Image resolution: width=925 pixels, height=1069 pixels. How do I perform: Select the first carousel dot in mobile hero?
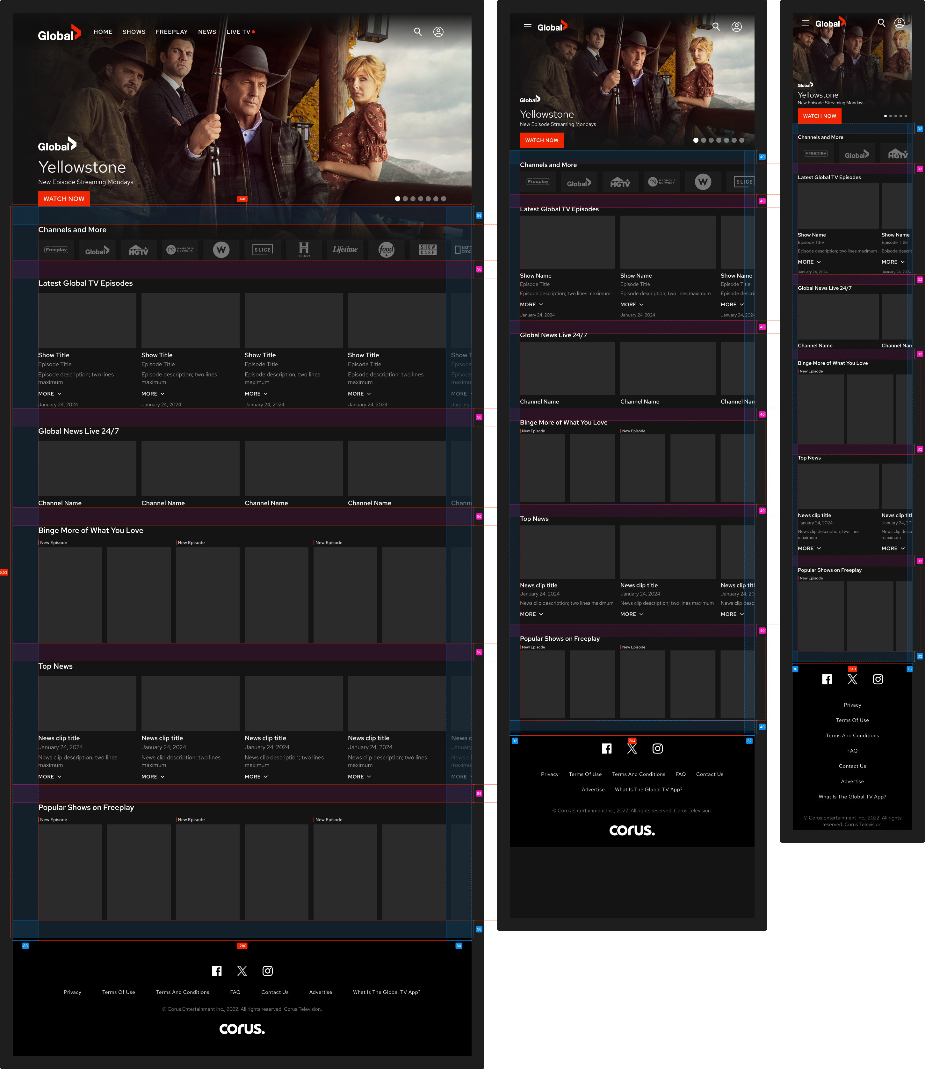886,116
